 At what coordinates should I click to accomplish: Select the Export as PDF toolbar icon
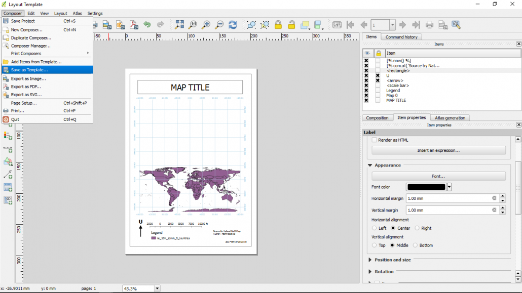134,24
